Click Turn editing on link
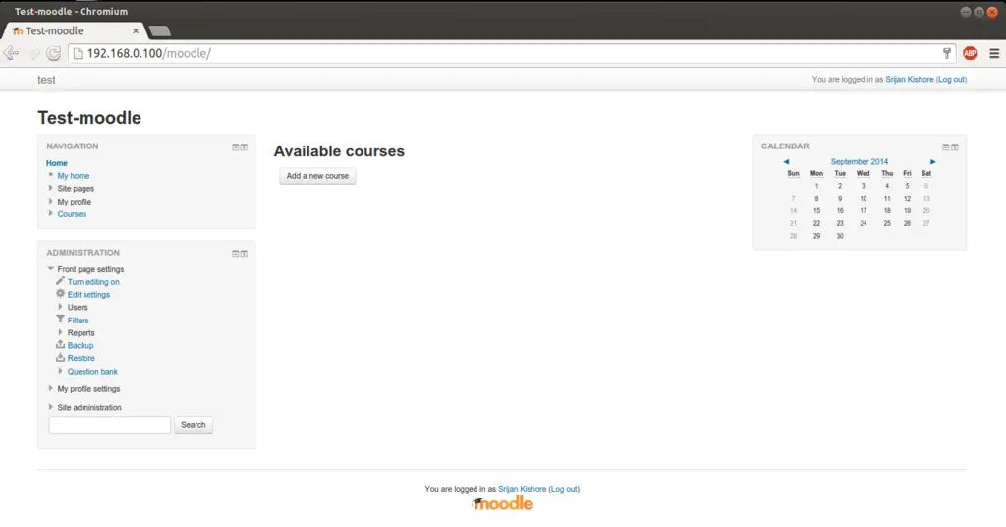Screen dimensions: 1006x527 pyautogui.click(x=93, y=282)
